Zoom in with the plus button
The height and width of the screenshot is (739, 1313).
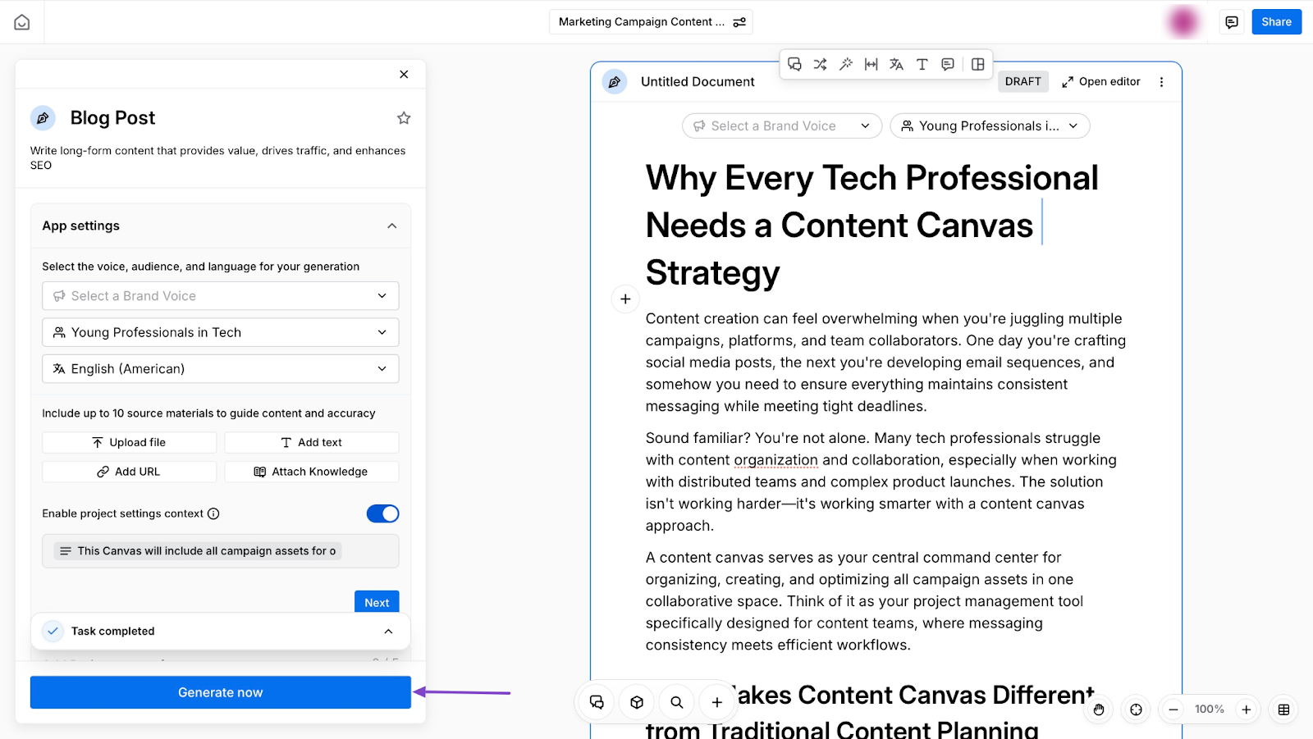click(x=1246, y=709)
